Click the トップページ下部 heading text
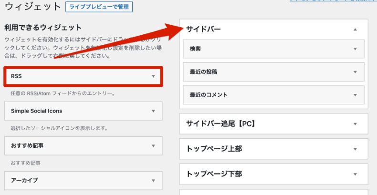 (214, 174)
